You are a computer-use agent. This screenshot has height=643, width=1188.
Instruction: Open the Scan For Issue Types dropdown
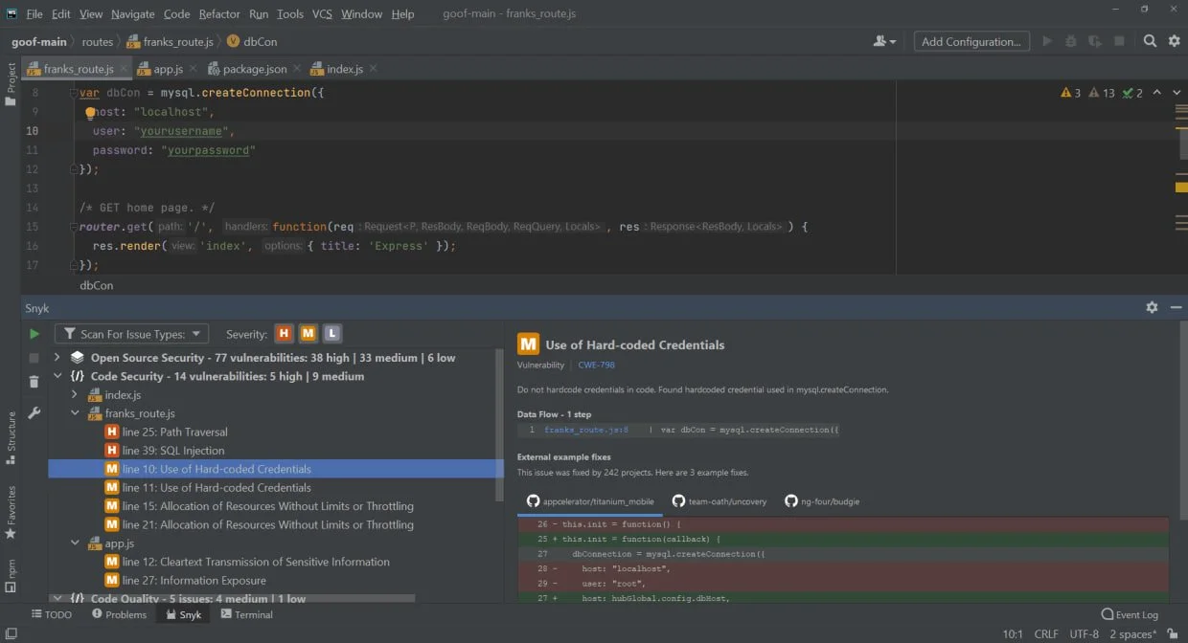pos(131,334)
